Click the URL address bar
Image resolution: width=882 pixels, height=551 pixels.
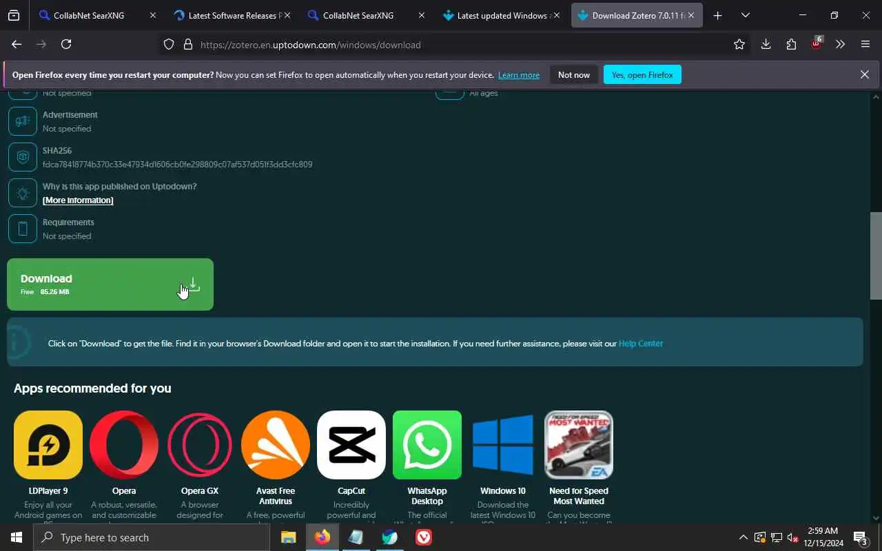click(455, 45)
